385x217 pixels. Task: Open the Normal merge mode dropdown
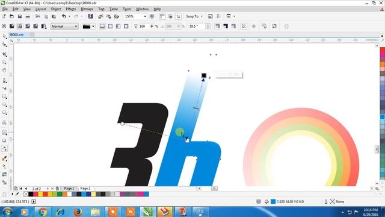point(64,26)
